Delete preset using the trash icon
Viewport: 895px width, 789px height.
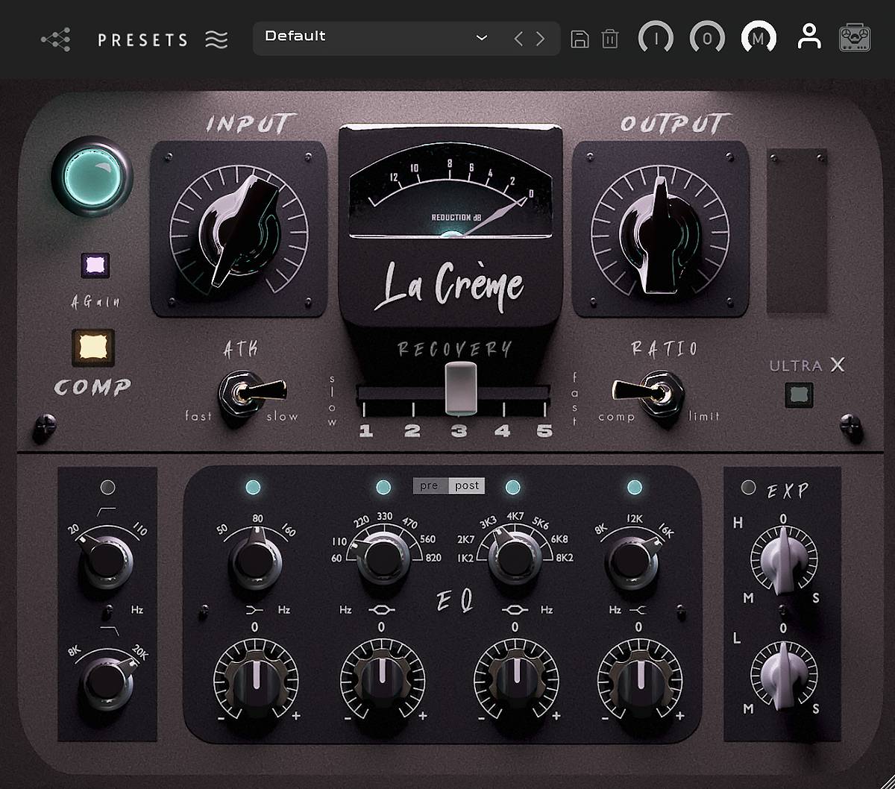[610, 39]
